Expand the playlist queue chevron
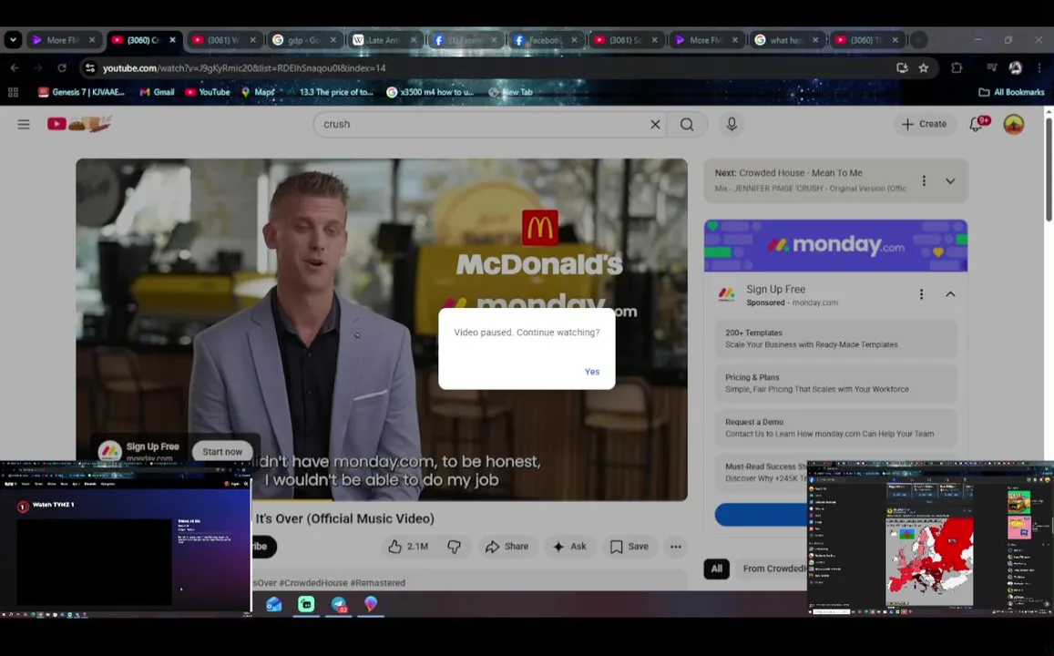1054x656 pixels. tap(950, 180)
